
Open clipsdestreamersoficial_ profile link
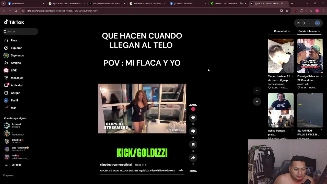(116, 165)
